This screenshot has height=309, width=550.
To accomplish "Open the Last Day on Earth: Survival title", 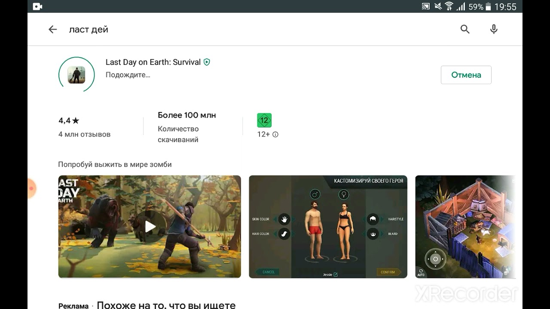I will coord(153,62).
